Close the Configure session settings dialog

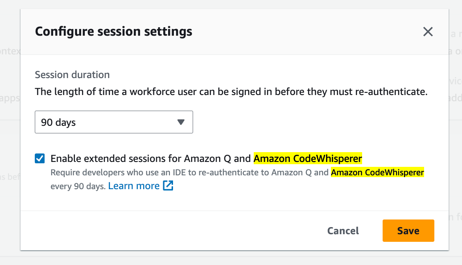tap(428, 32)
